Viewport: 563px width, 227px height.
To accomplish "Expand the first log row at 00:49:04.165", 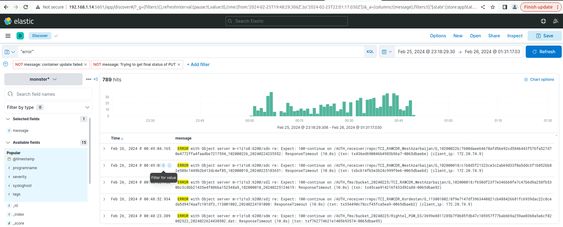I will (x=104, y=149).
